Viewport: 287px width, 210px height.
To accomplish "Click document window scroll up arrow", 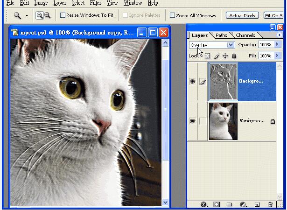I will coord(165,43).
